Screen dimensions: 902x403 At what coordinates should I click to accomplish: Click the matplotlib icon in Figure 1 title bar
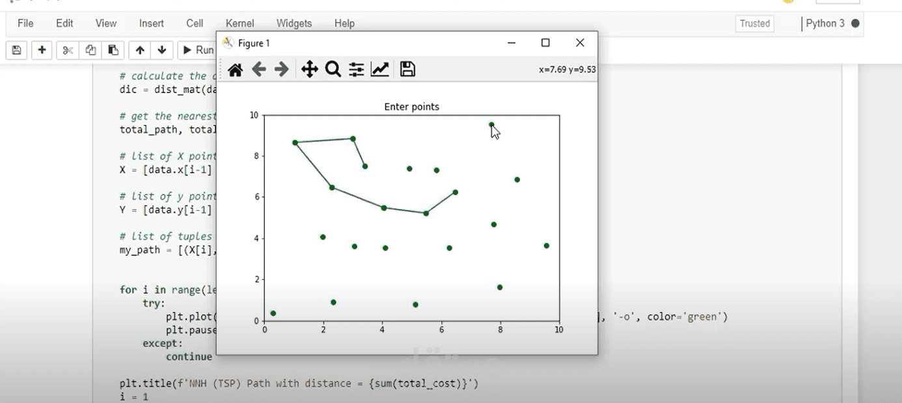(x=228, y=43)
